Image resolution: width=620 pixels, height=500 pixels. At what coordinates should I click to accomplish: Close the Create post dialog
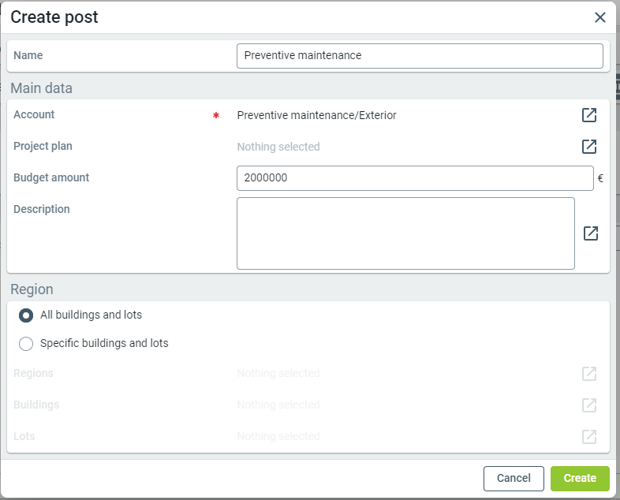pos(600,17)
